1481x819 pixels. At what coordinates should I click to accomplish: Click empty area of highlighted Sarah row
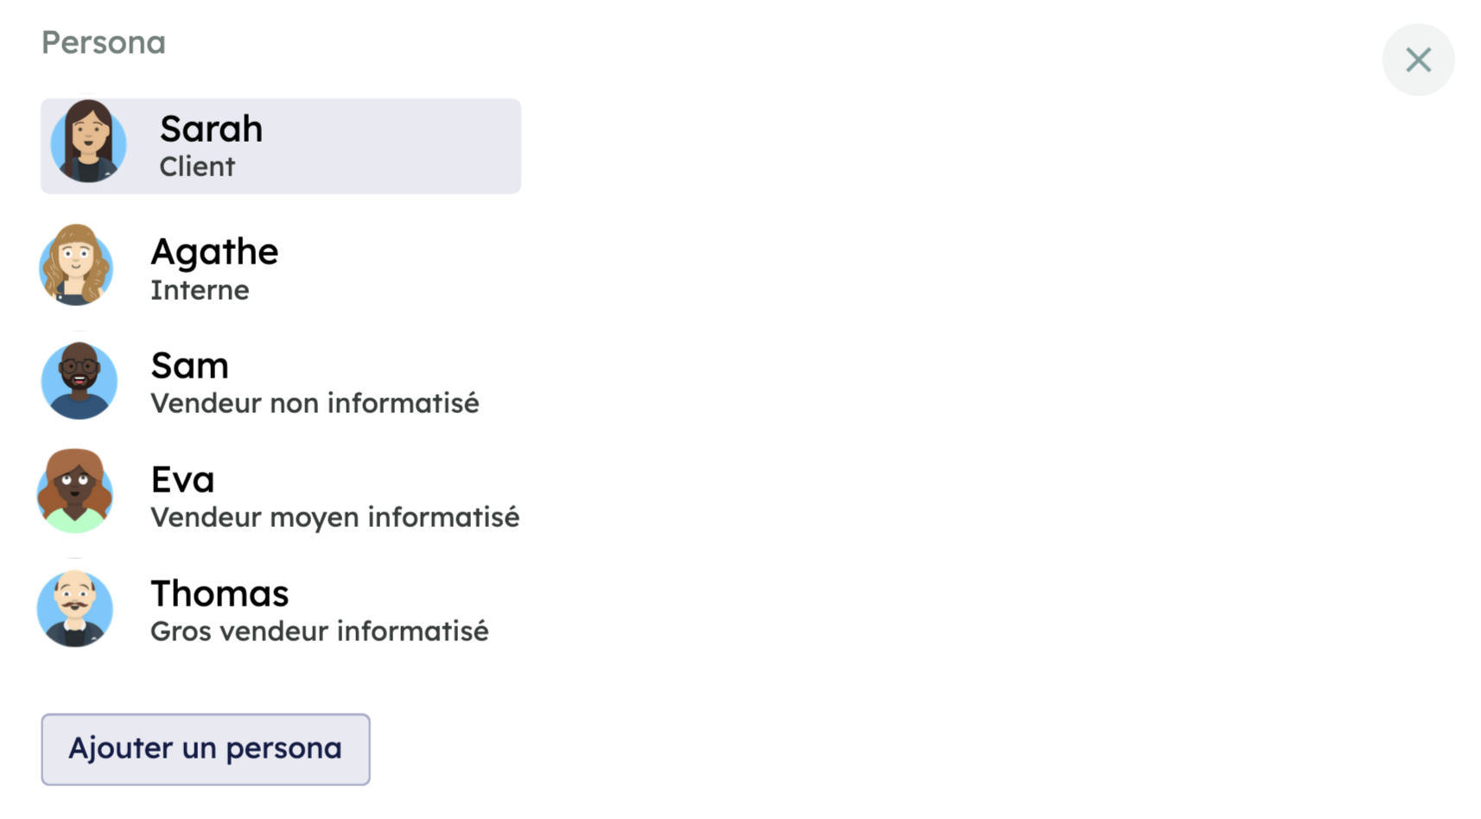[406, 146]
